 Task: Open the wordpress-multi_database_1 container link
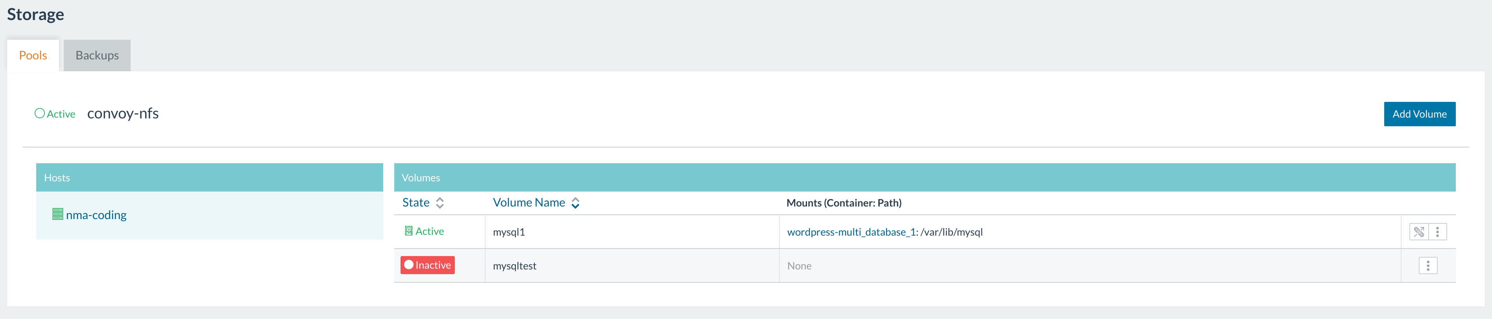851,232
